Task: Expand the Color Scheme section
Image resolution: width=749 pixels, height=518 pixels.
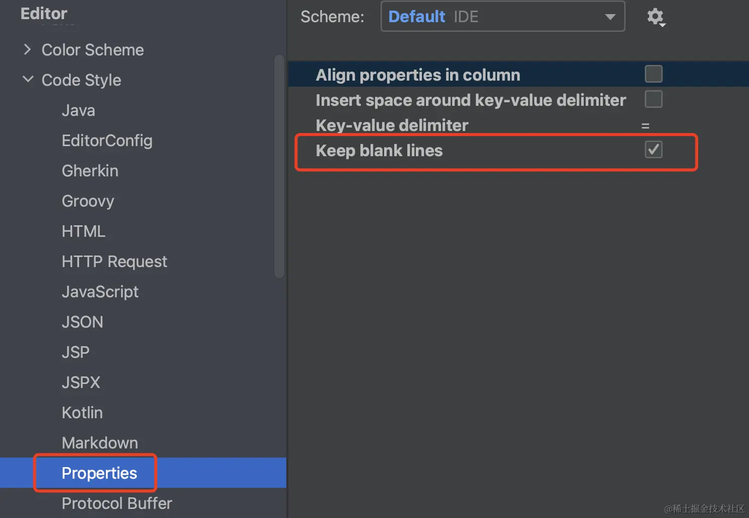Action: tap(28, 50)
